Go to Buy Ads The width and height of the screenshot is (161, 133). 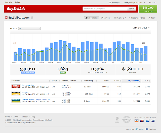tap(8, 2)
